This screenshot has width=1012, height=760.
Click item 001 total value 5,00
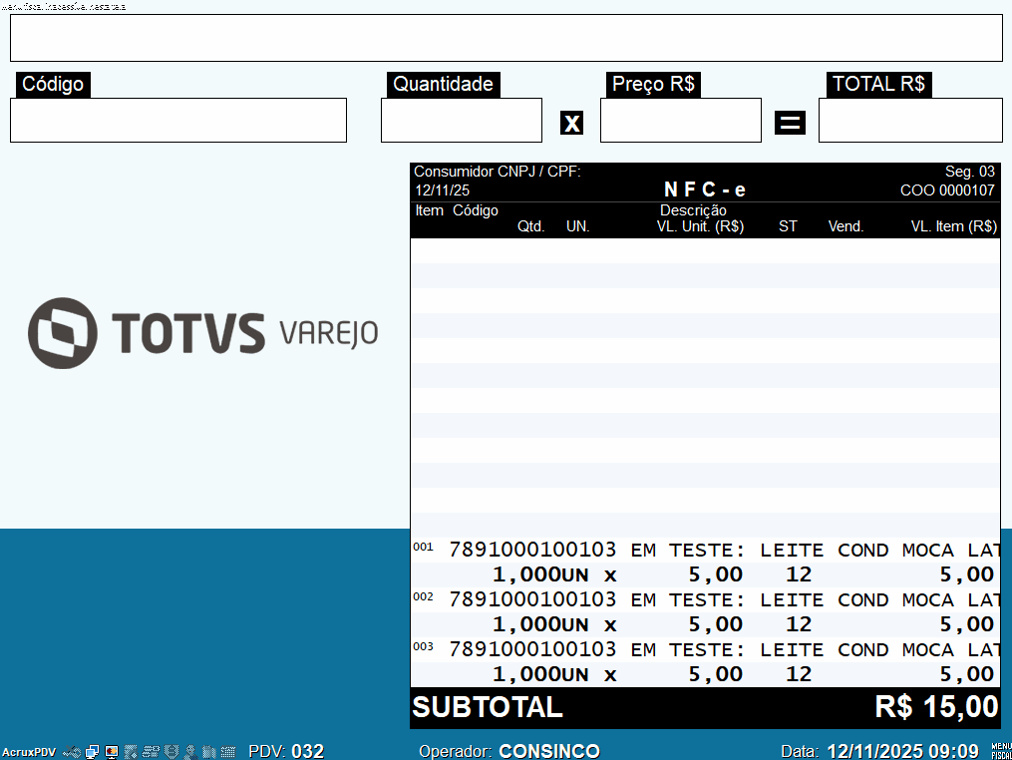(x=966, y=574)
